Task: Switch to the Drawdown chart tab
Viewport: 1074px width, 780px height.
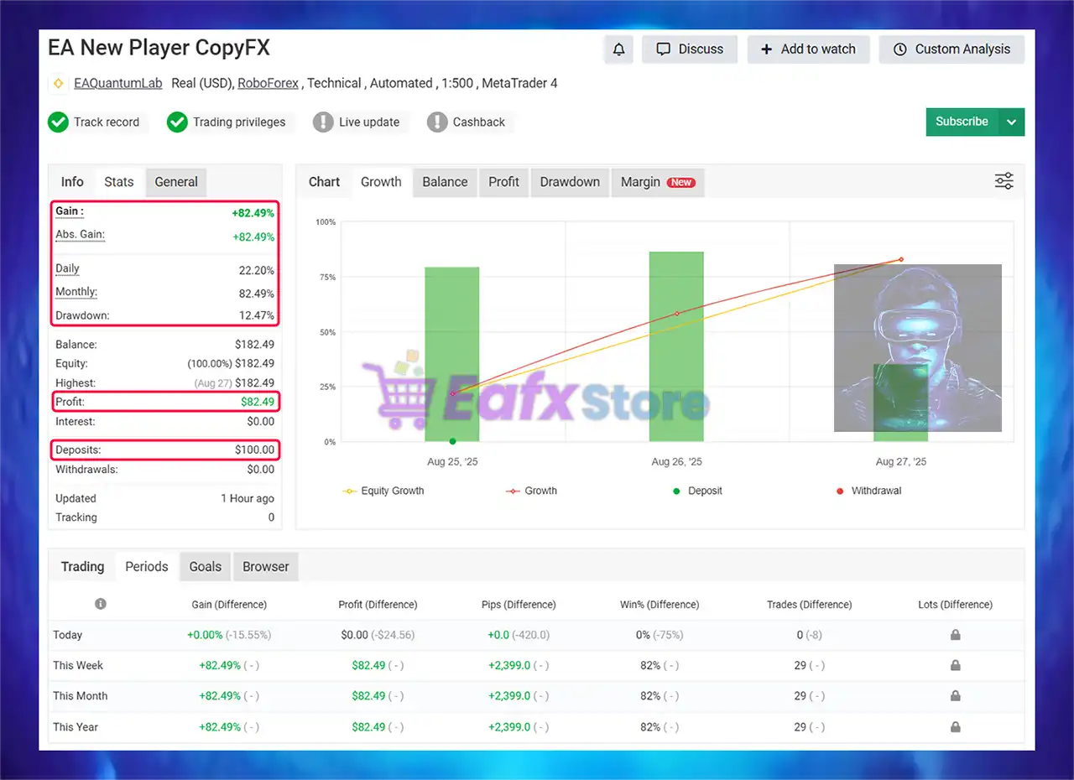Action: pos(570,182)
